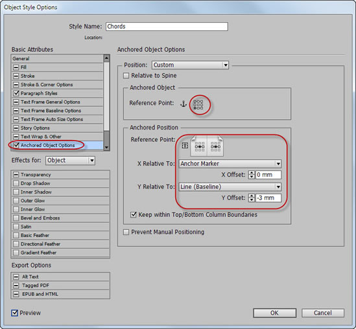Toggle the Alt Text export option icon
This screenshot has width=356, height=329.
pyautogui.click(x=16, y=277)
